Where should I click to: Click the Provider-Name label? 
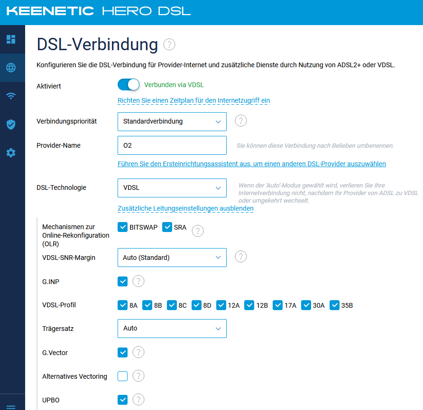coord(58,145)
